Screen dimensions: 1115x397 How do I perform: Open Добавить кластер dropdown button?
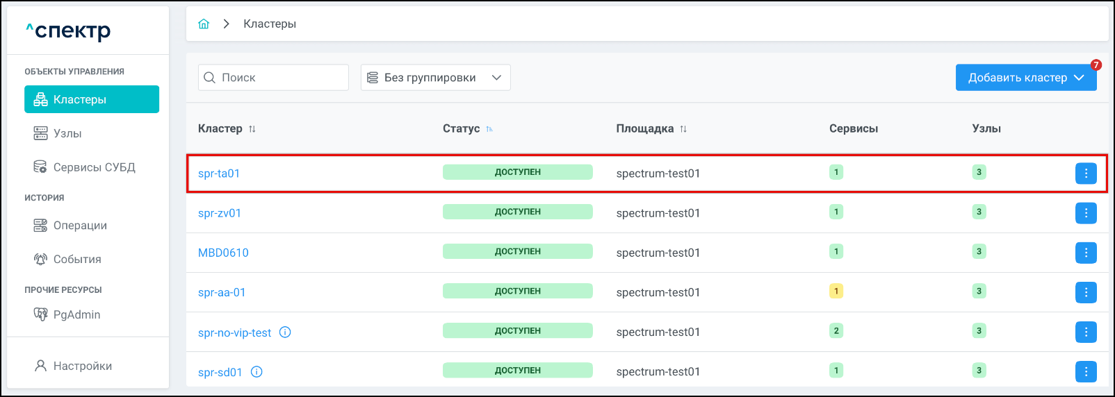tap(1025, 78)
